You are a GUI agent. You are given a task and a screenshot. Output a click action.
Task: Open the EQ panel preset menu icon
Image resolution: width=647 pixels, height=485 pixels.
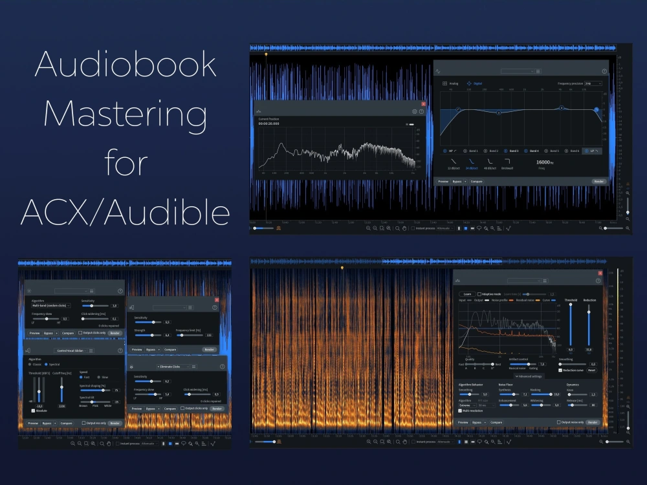click(538, 71)
